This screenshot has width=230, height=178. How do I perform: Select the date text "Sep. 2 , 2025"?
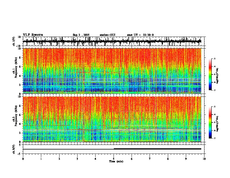tap(81, 35)
